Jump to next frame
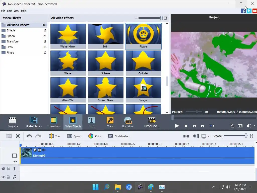 (x=203, y=126)
